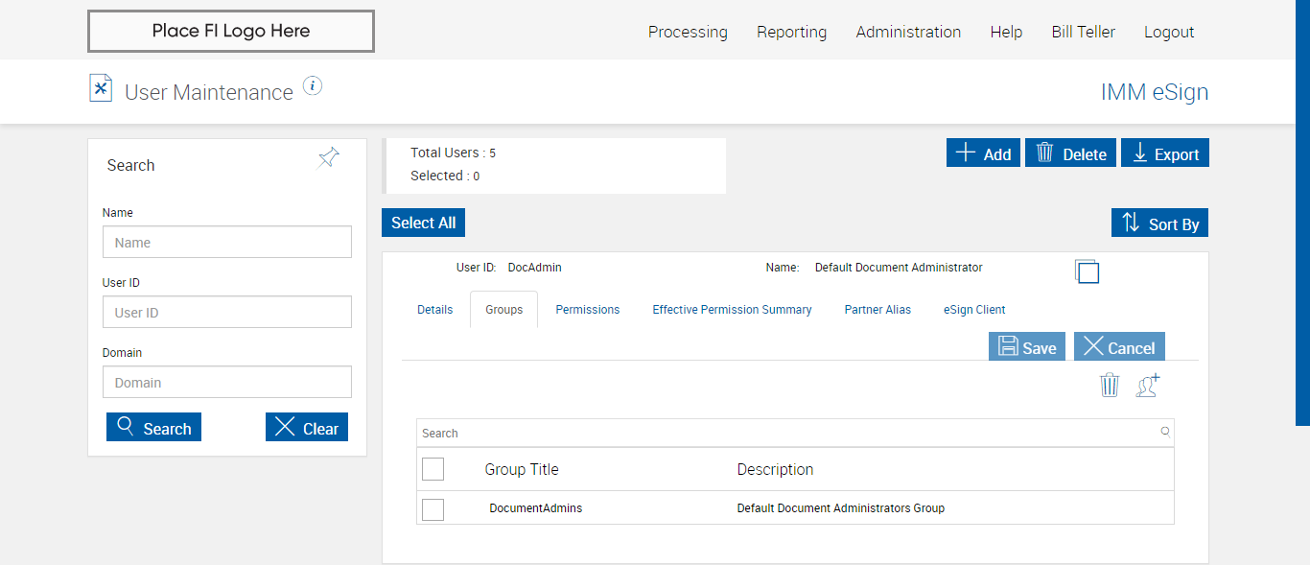Click the add group icon

pyautogui.click(x=1148, y=386)
